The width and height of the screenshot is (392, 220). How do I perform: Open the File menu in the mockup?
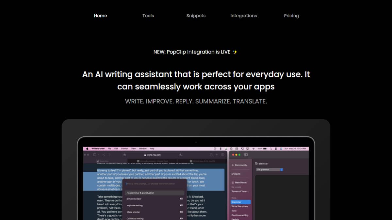tap(109, 149)
